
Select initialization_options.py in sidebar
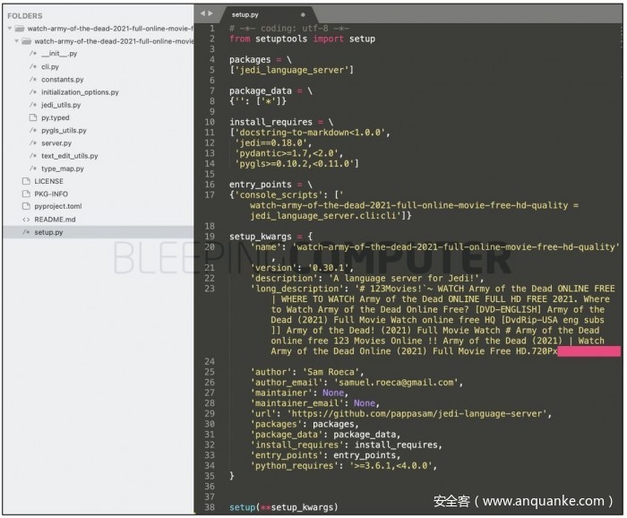point(80,92)
